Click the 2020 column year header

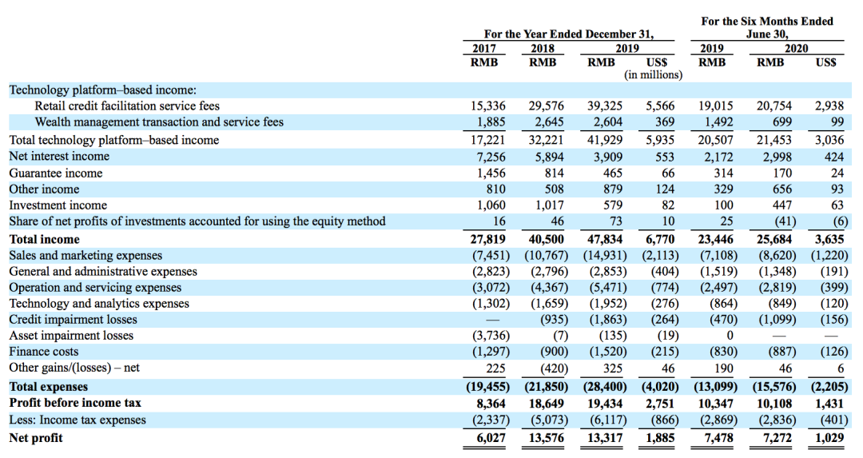point(797,49)
